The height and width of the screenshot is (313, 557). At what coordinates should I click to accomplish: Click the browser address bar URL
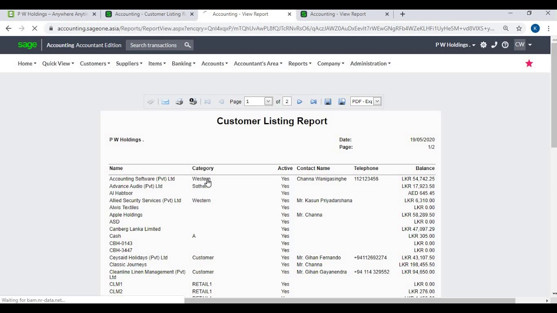(x=276, y=28)
